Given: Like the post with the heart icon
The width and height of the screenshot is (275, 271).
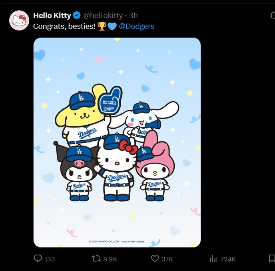Looking at the screenshot, I should coord(155,259).
